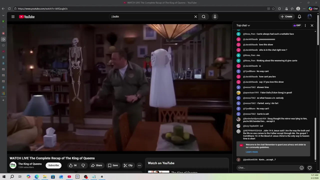
Task: Switch to the green K sidebar tab
Action: click(3, 21)
